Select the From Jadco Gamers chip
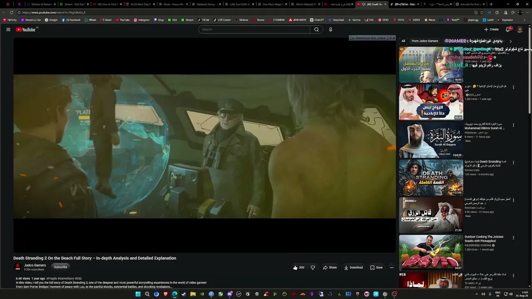This screenshot has width=532, height=299. pyautogui.click(x=425, y=41)
